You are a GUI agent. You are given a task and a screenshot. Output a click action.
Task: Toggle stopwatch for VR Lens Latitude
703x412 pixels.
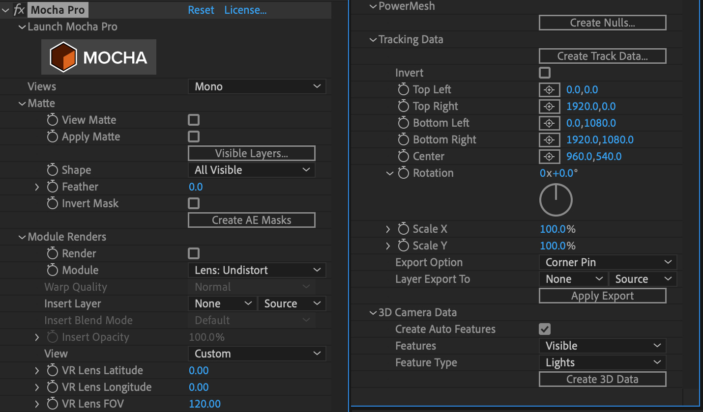[53, 370]
